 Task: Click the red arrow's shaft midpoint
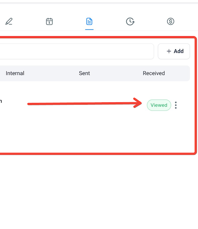point(84,104)
